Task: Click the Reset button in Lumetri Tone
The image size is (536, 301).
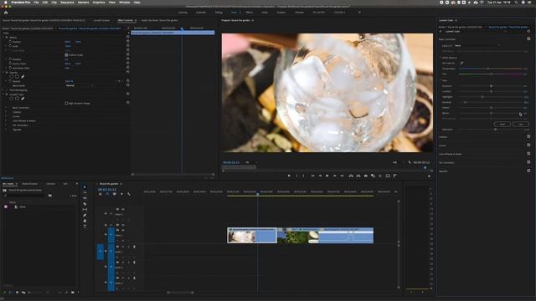Action: [x=502, y=125]
